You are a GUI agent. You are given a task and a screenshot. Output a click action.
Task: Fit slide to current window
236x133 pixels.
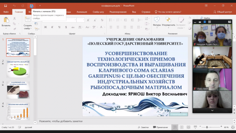coord(233,127)
